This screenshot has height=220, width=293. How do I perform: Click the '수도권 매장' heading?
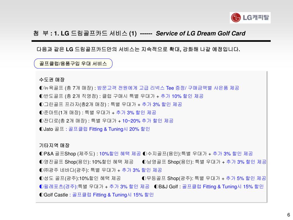(x=52, y=80)
